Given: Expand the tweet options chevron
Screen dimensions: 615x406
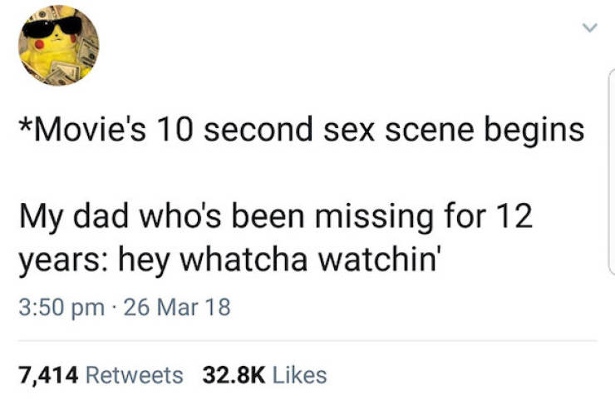Looking at the screenshot, I should pos(588,29).
